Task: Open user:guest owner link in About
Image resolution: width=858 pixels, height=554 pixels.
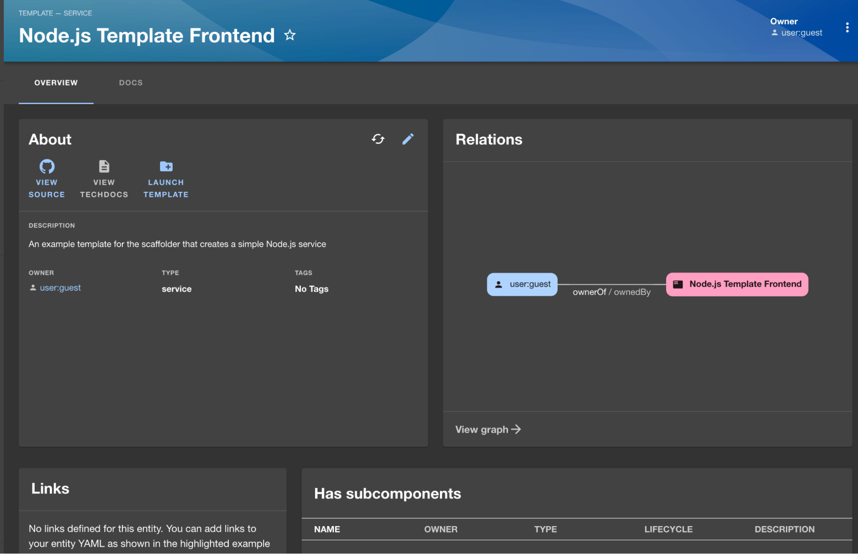Action: (x=60, y=288)
